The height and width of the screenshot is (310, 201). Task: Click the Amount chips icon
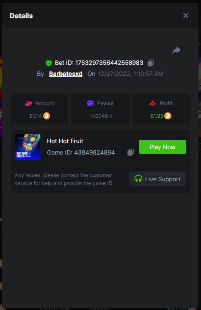point(28,103)
